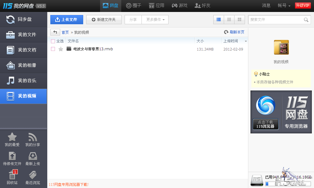Click the 专用浏览器 banner text

(296, 126)
